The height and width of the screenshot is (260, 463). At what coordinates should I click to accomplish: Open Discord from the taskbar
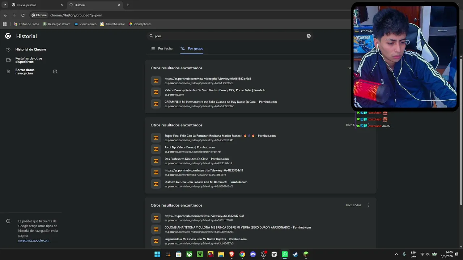(x=253, y=254)
